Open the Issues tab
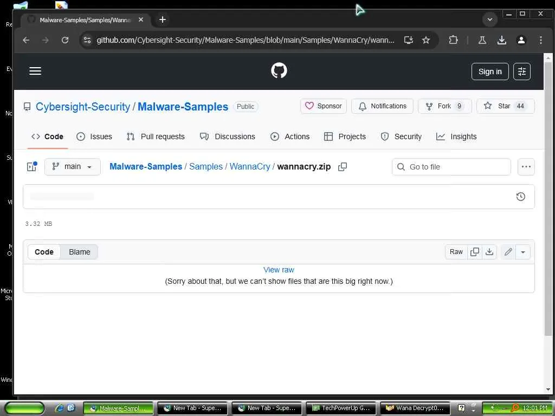 click(94, 136)
